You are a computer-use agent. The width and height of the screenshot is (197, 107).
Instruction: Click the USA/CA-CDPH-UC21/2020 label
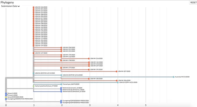click(128, 82)
